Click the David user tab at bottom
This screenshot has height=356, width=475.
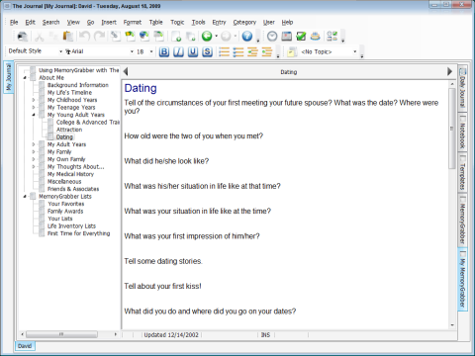tap(25, 346)
